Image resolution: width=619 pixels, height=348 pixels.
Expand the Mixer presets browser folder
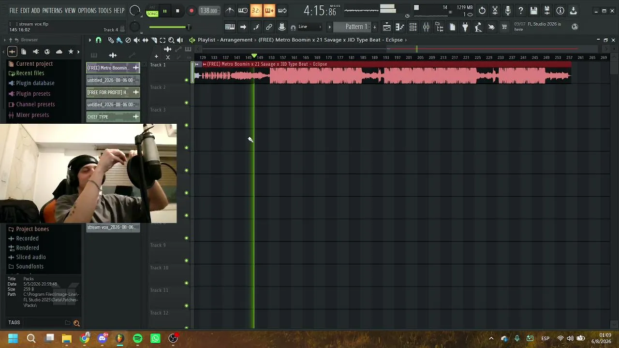click(x=32, y=115)
